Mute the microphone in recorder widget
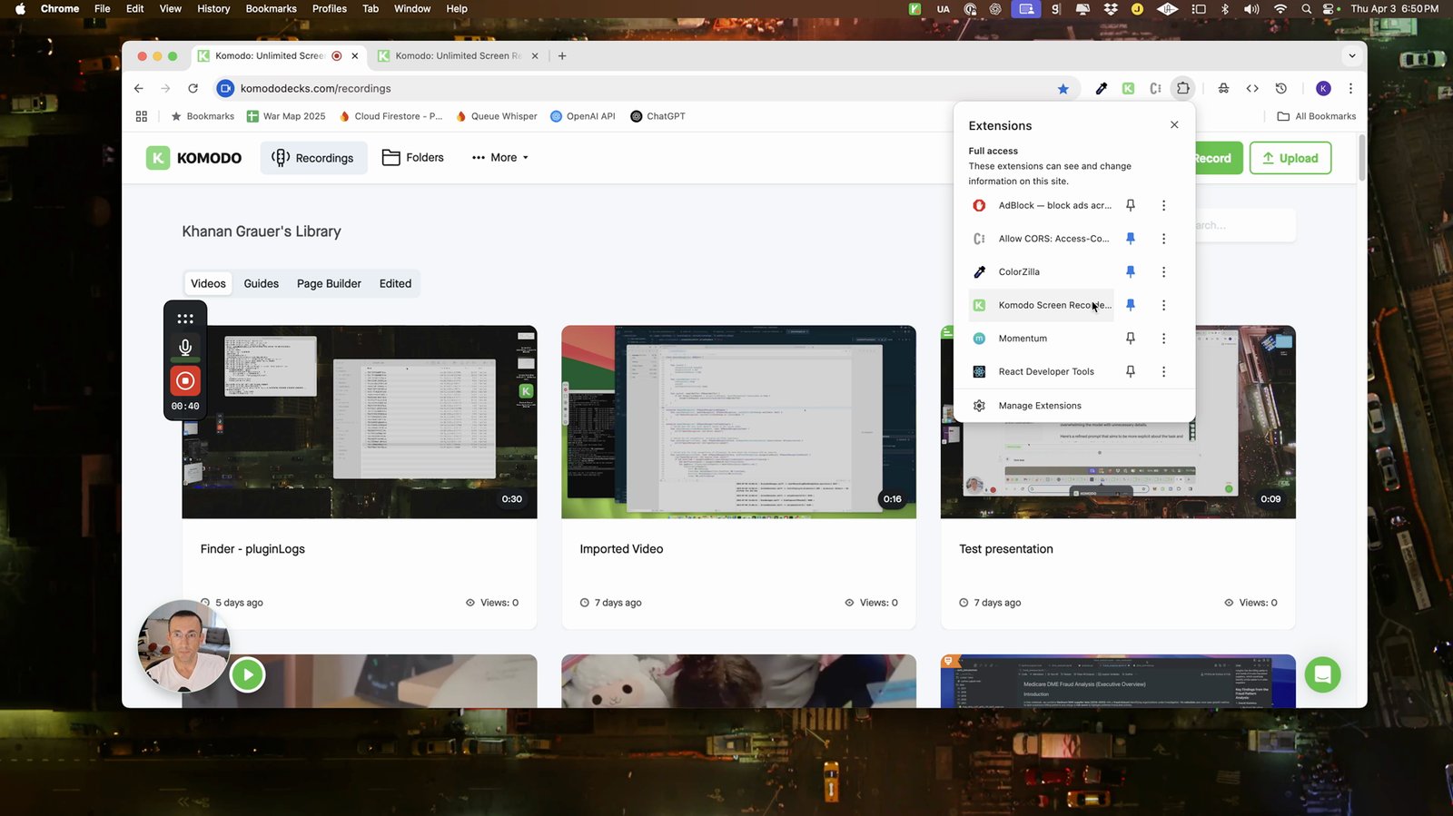 pyautogui.click(x=185, y=348)
